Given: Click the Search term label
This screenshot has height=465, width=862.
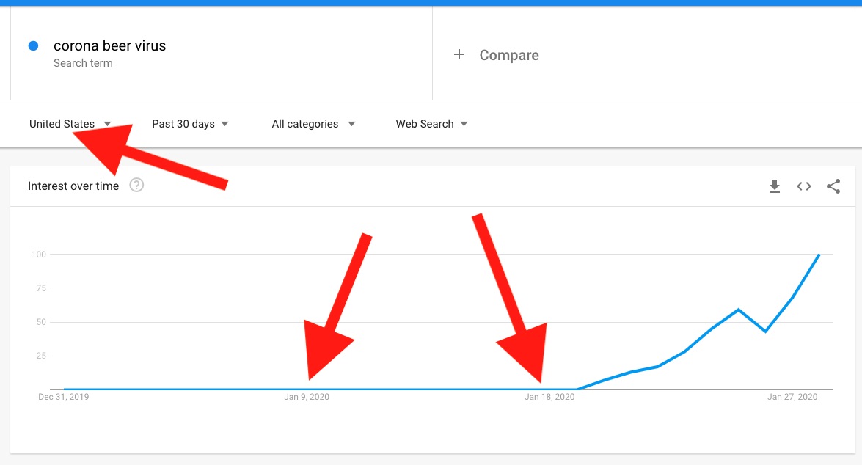Looking at the screenshot, I should click(83, 63).
